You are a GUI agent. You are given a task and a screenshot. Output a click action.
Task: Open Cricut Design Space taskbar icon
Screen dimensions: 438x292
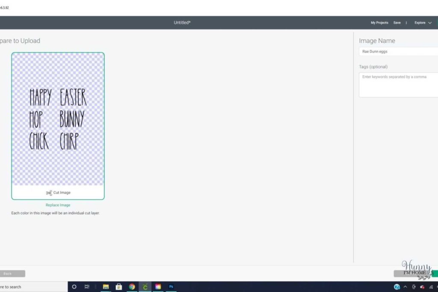pyautogui.click(x=145, y=287)
